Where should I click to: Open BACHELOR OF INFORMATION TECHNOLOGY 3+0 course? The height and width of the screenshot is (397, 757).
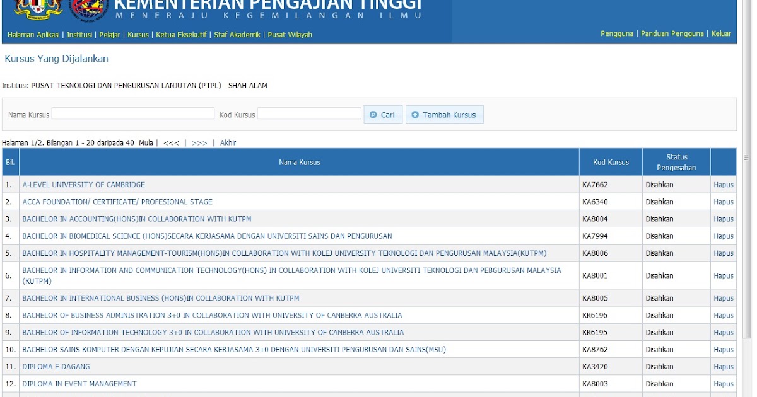coord(213,332)
